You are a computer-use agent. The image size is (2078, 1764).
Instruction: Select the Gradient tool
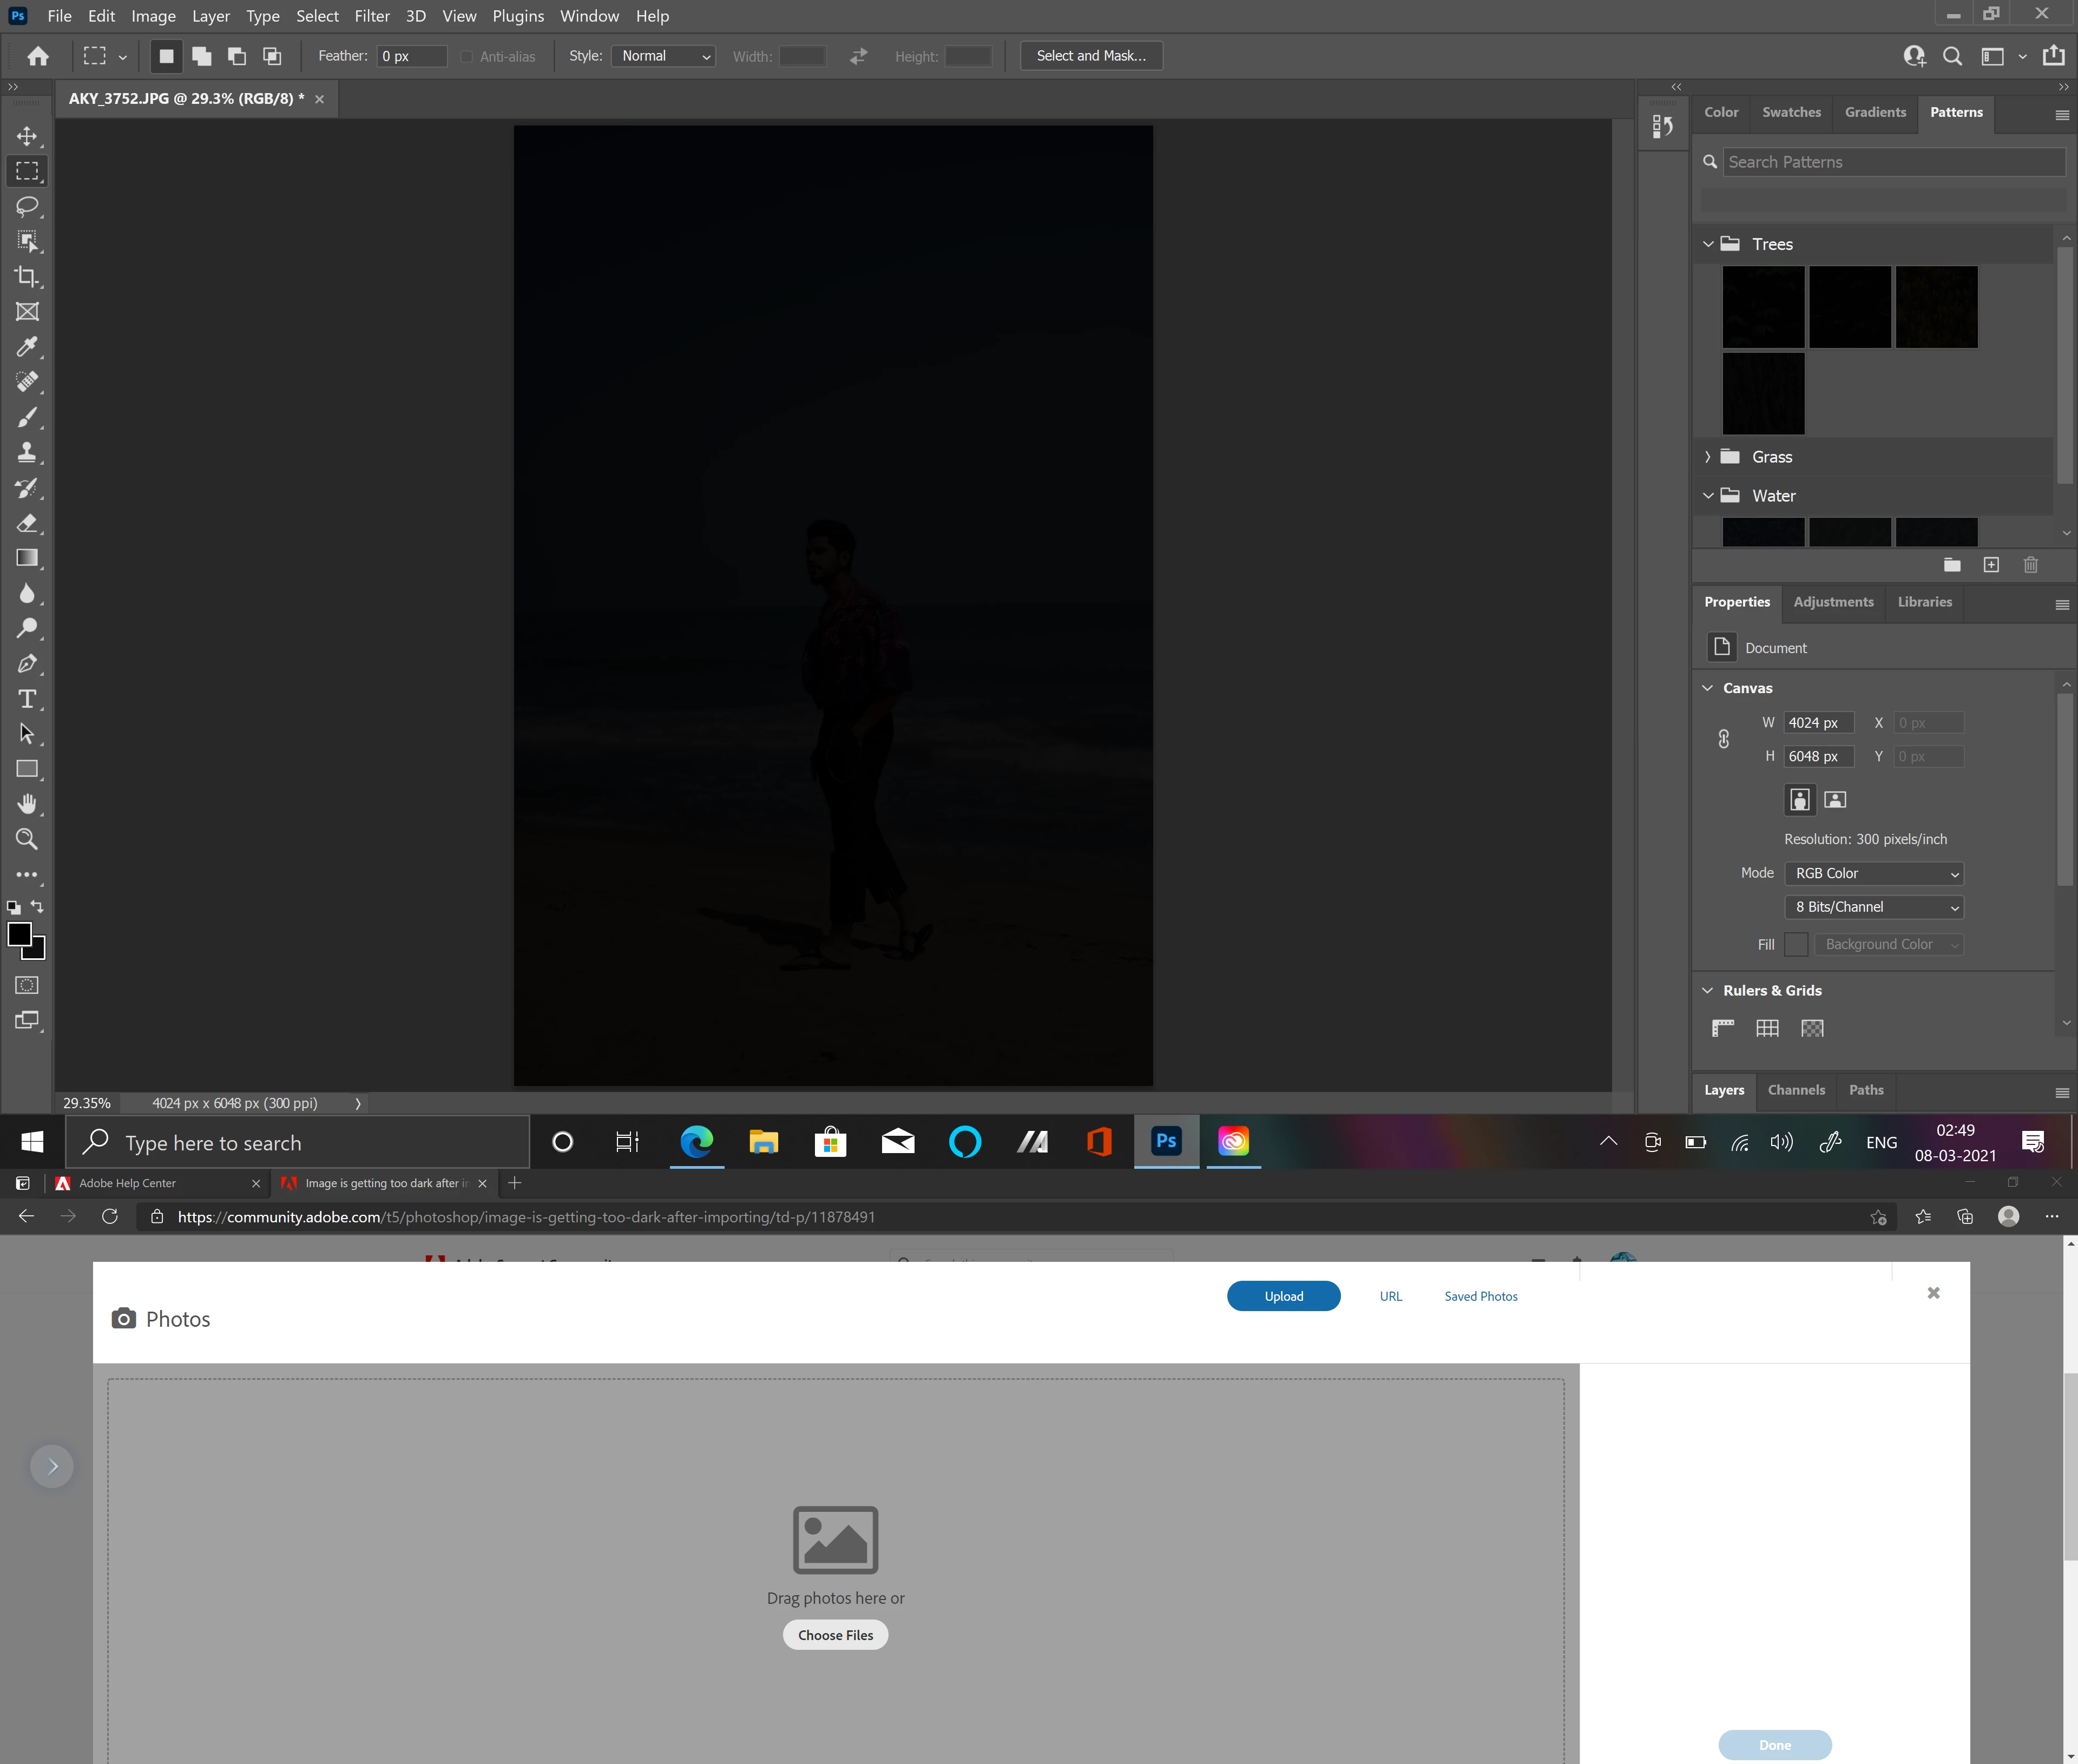(27, 558)
